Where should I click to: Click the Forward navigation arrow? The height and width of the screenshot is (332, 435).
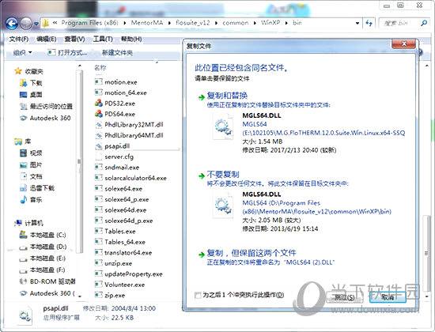point(27,24)
